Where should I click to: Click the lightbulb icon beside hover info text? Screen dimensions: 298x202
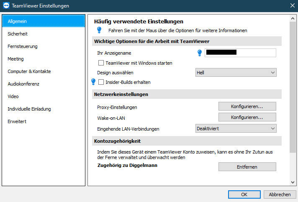99,30
